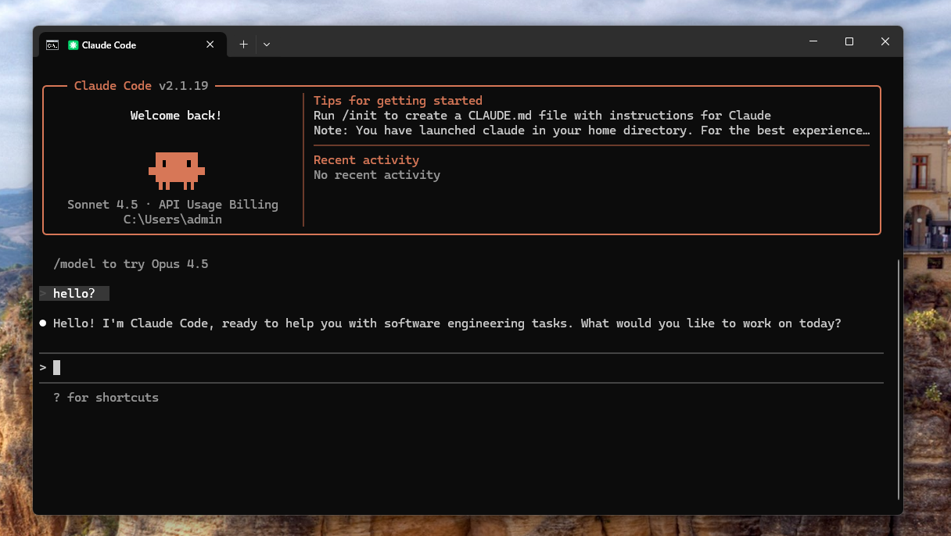Select the highlighted "hello?" user message
Viewport: 951px width, 536px height.
click(75, 293)
